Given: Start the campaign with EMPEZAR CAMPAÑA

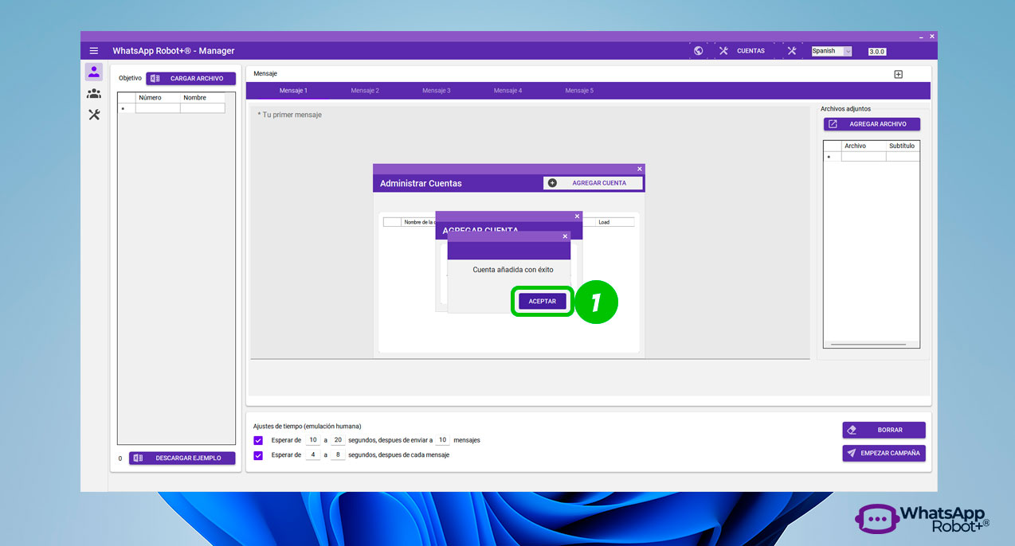Looking at the screenshot, I should [884, 453].
